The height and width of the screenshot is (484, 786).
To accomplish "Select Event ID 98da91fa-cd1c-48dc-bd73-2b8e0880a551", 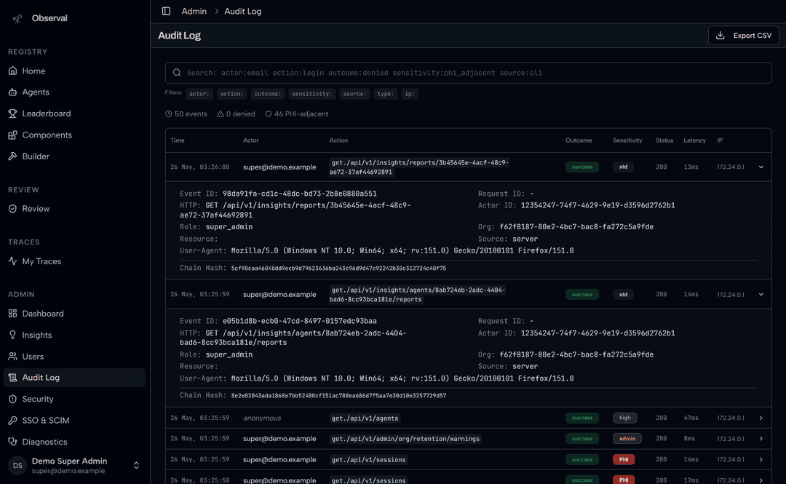I will click(x=299, y=194).
